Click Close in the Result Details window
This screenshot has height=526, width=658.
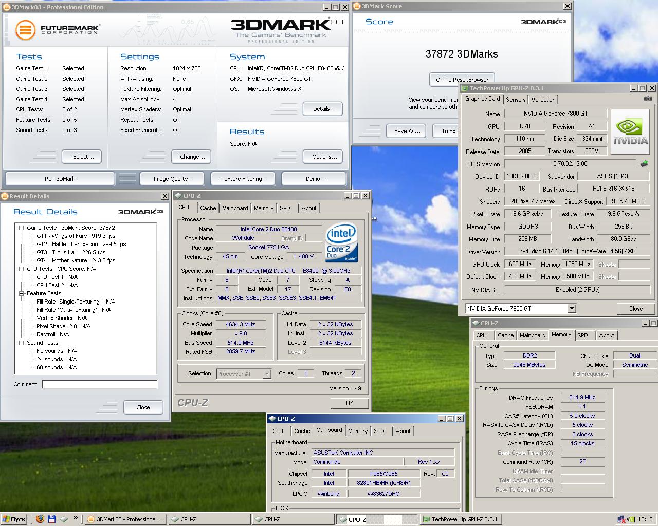[143, 407]
